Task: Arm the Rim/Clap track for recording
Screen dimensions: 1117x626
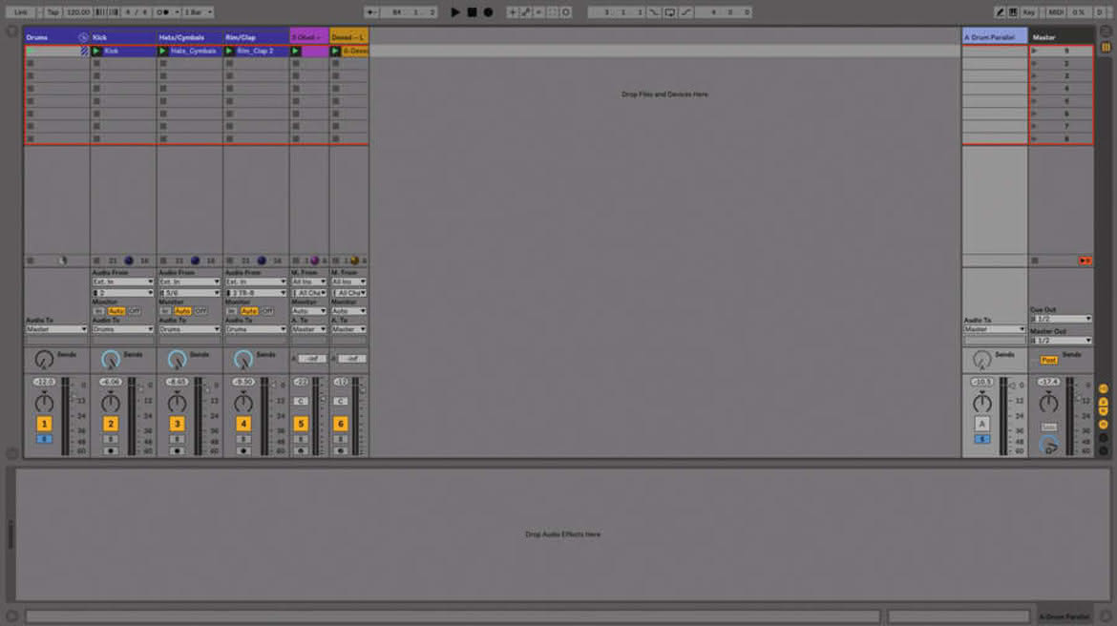Action: [242, 450]
